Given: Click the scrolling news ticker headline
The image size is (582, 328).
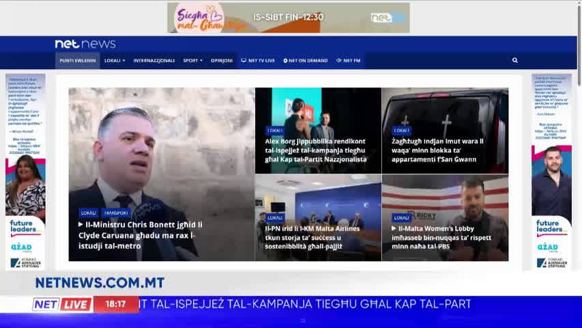Looking at the screenshot, I should (305, 304).
